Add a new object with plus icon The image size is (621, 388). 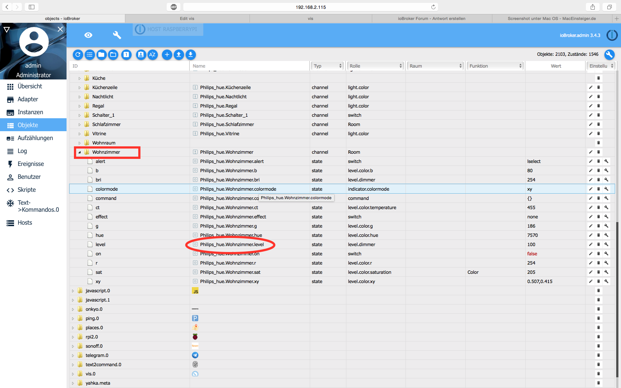tap(167, 55)
